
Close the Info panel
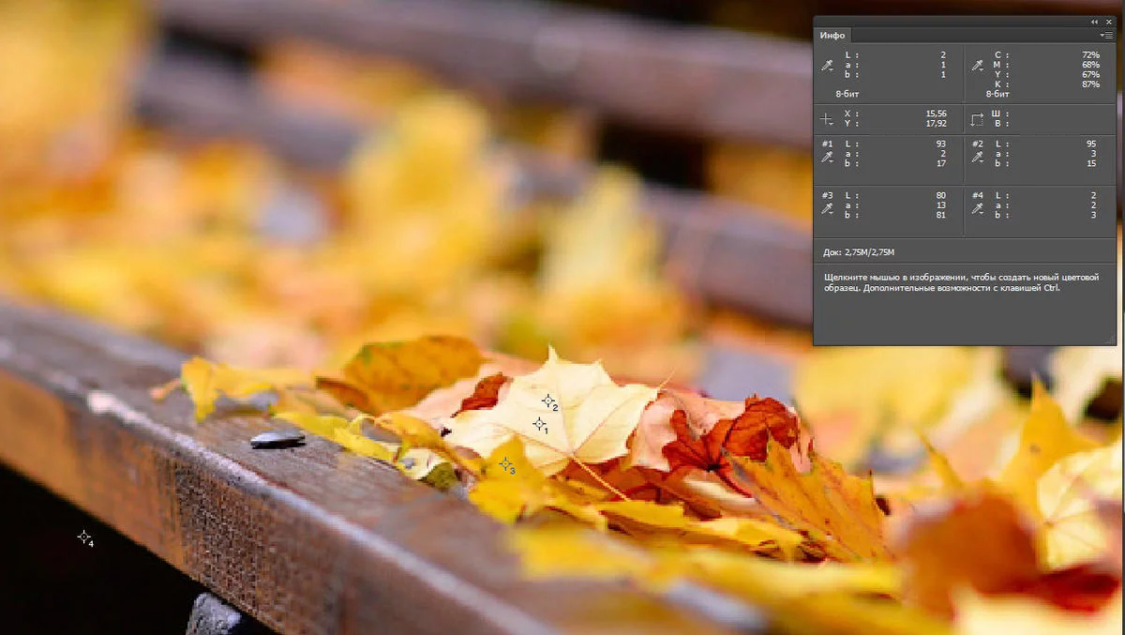pyautogui.click(x=1109, y=22)
